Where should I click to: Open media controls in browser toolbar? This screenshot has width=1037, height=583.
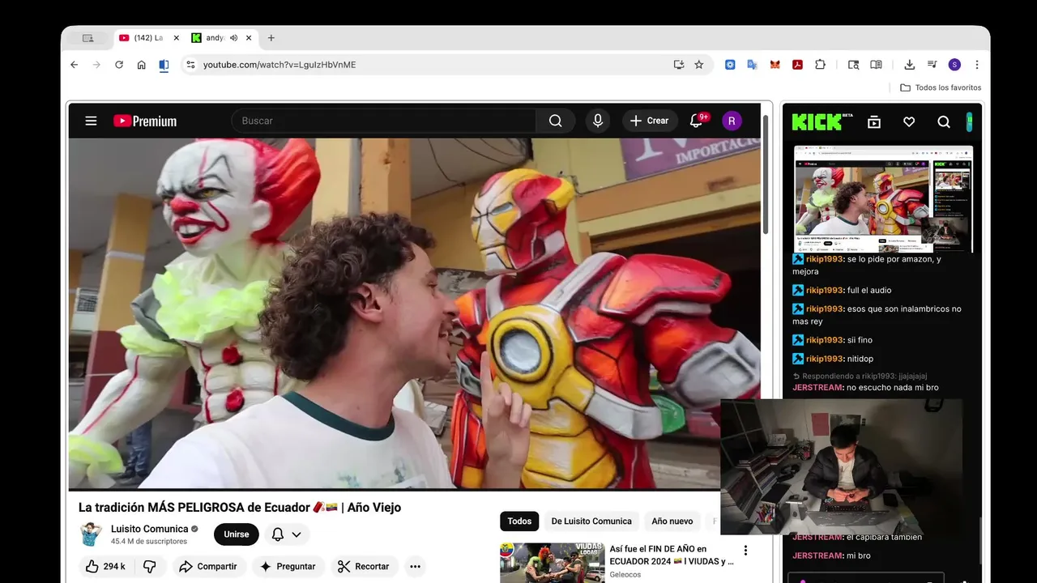click(x=932, y=65)
